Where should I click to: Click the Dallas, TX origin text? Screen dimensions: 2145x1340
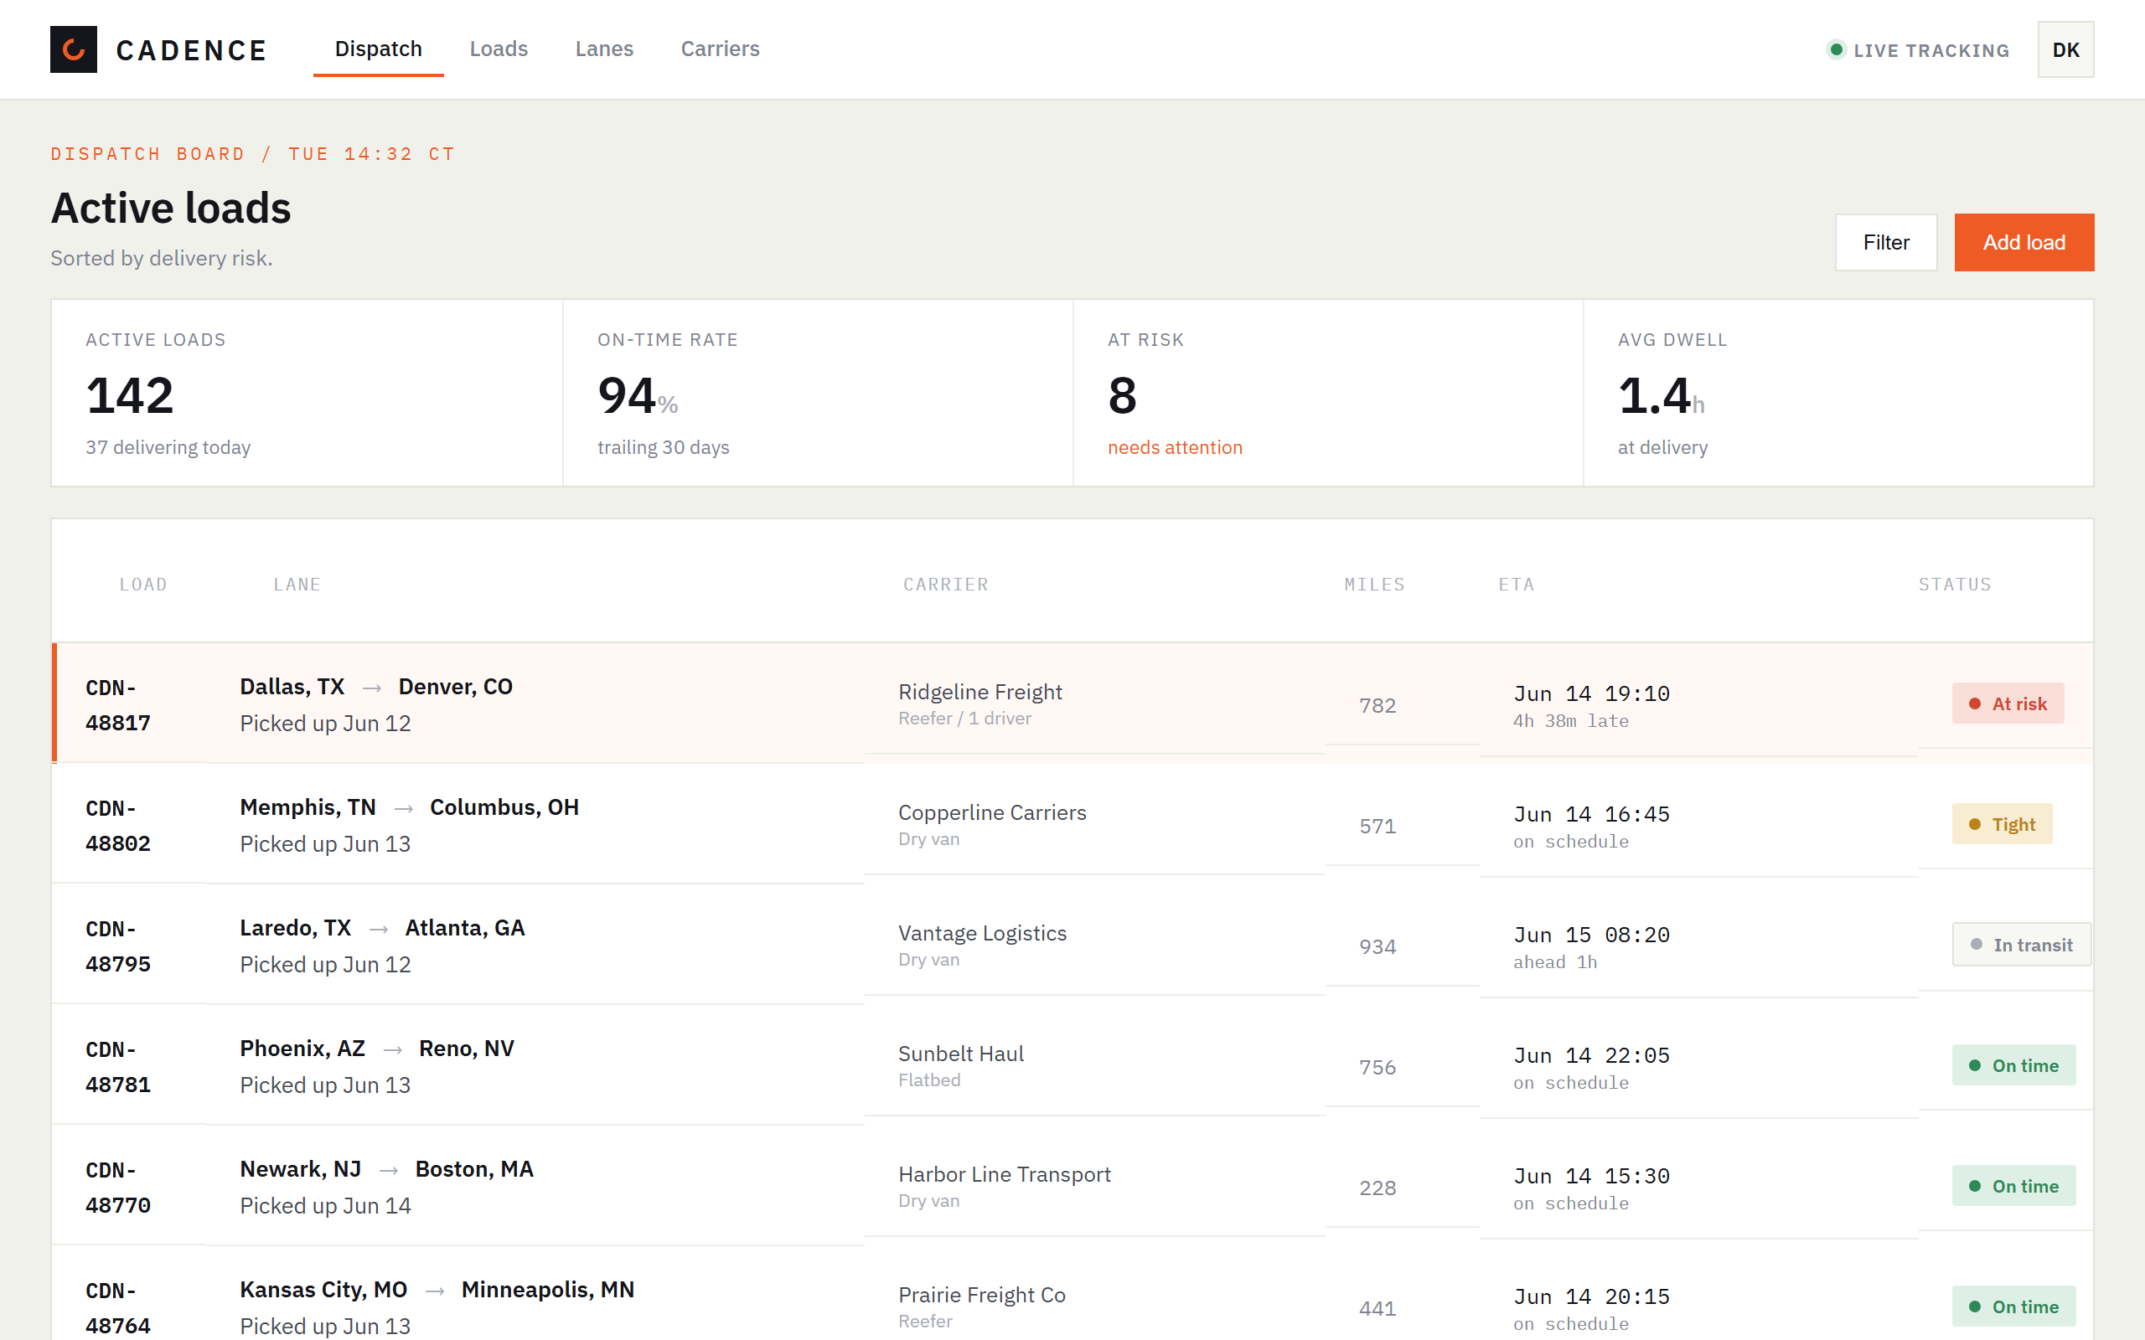click(x=292, y=687)
